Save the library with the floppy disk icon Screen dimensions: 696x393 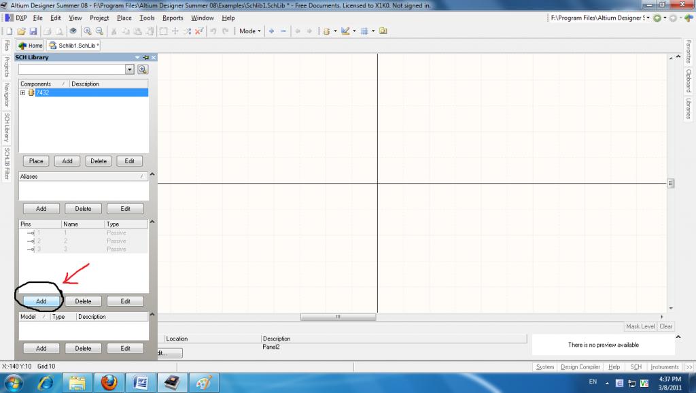(x=33, y=31)
